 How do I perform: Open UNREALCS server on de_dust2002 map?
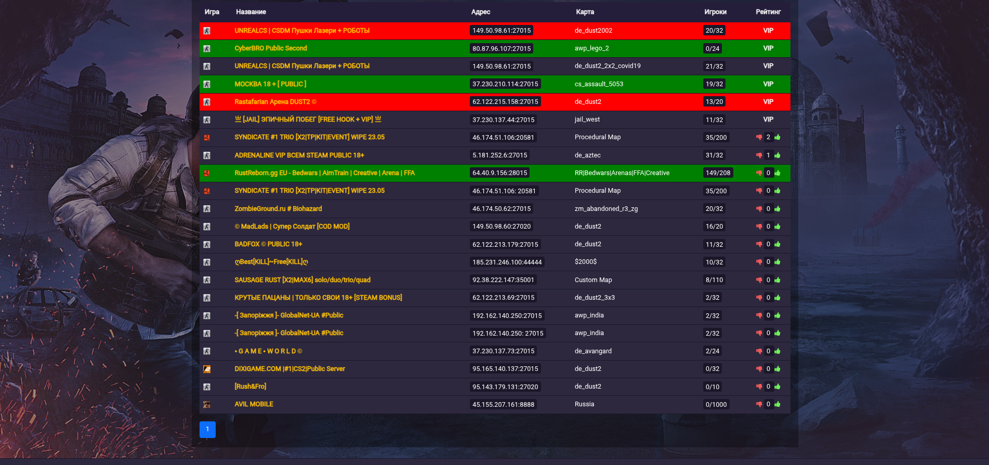(302, 31)
